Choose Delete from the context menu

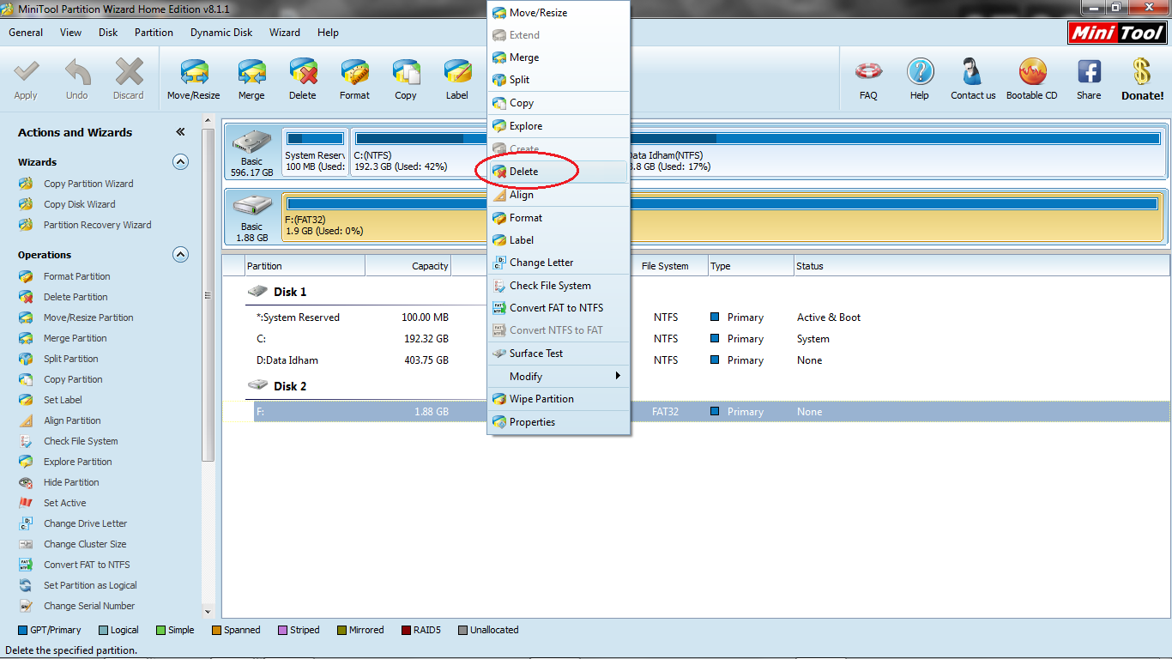tap(559, 172)
